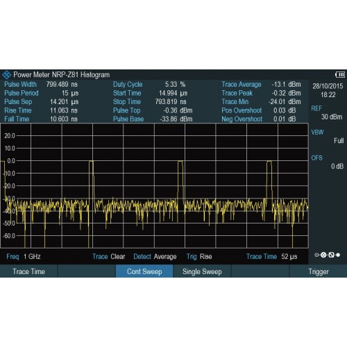
Task: Click the Power Meter NRP-Z81 Histogram title
Action: coord(62,75)
